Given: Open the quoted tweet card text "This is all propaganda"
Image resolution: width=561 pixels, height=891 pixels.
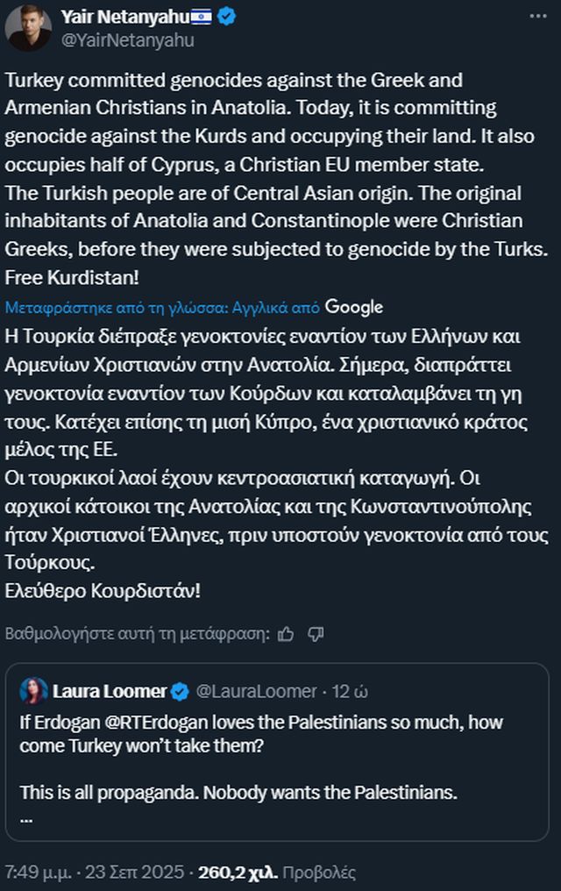Looking at the screenshot, I should (x=238, y=794).
